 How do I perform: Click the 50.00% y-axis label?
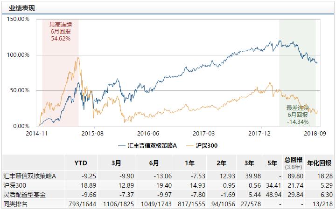click(x=20, y=90)
